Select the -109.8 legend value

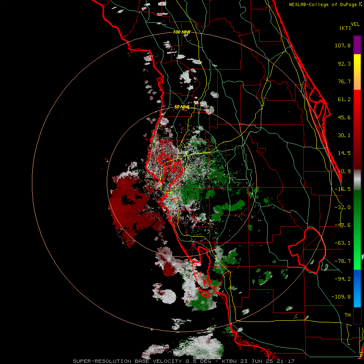click(x=341, y=297)
